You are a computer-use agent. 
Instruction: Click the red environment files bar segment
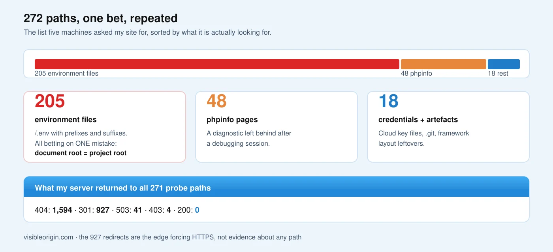[x=217, y=64]
